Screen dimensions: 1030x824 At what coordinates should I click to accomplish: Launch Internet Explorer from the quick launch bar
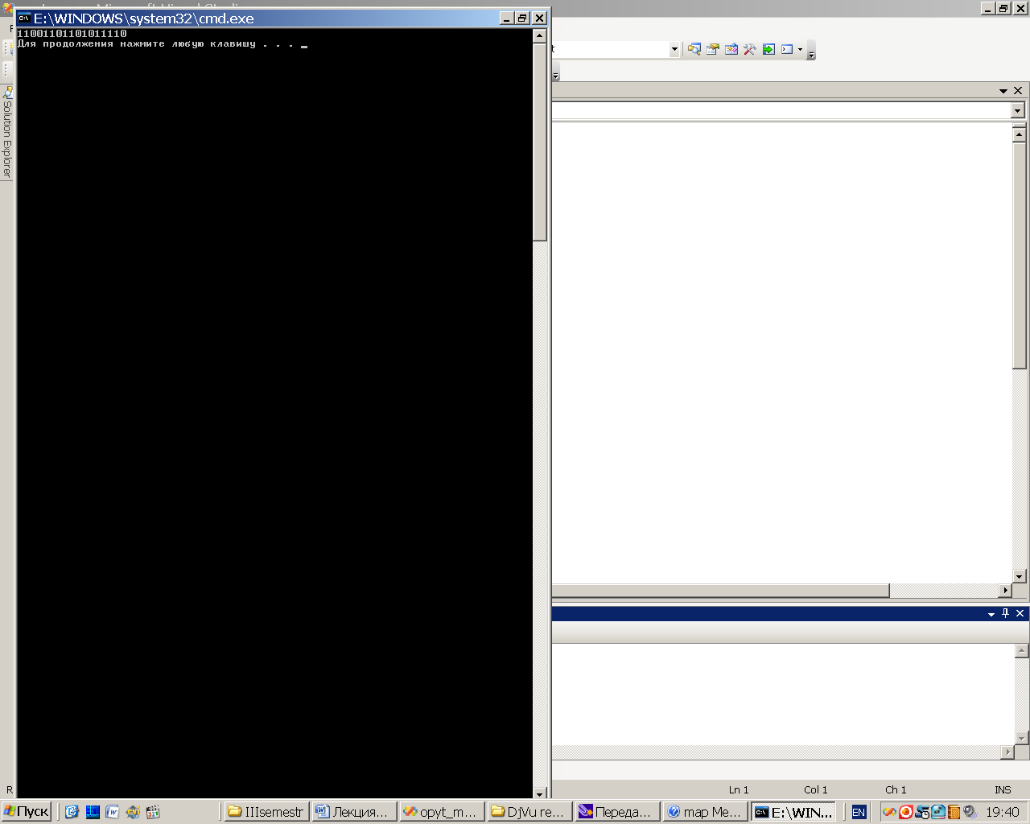pos(72,812)
